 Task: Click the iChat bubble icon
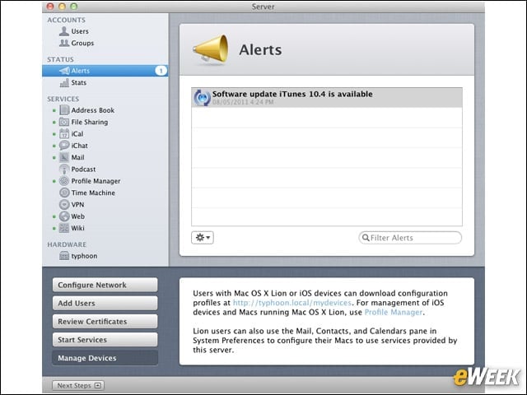[x=64, y=146]
